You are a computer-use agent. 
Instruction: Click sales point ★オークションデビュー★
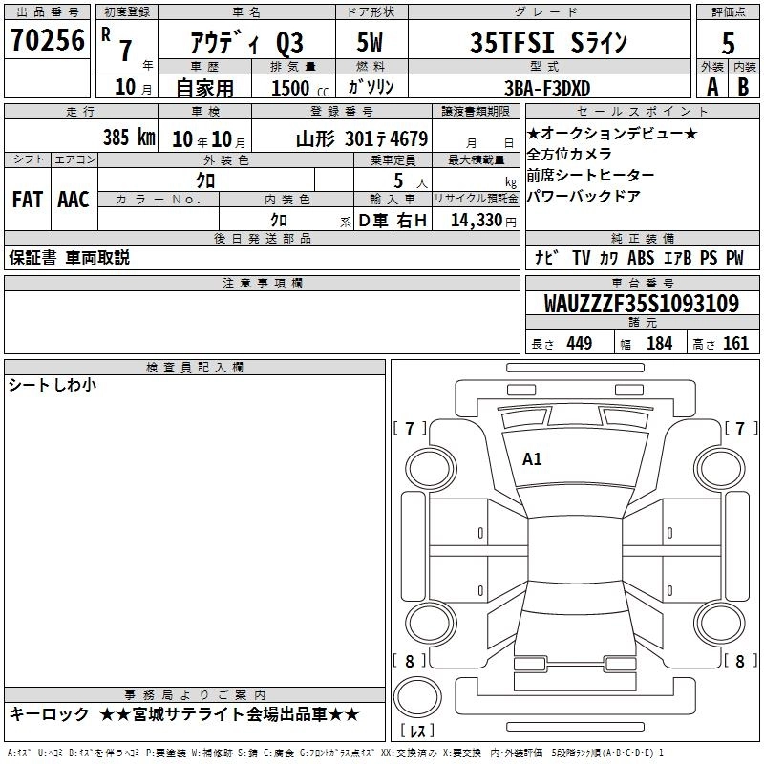(x=612, y=133)
